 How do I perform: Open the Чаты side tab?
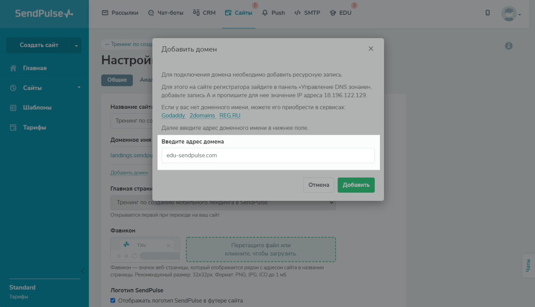528,266
